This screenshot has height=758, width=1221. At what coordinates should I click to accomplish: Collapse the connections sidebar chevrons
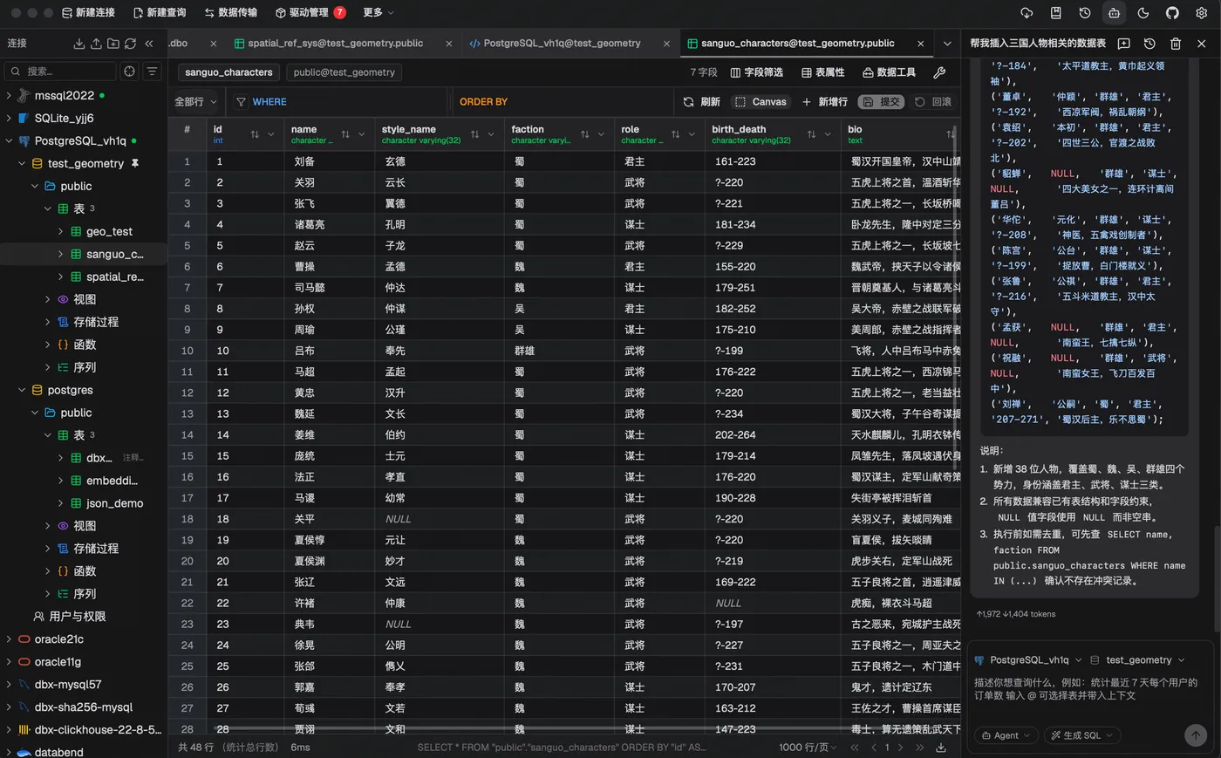point(149,44)
